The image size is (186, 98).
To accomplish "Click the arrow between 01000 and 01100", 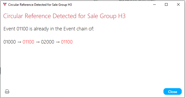I will (x=19, y=42).
